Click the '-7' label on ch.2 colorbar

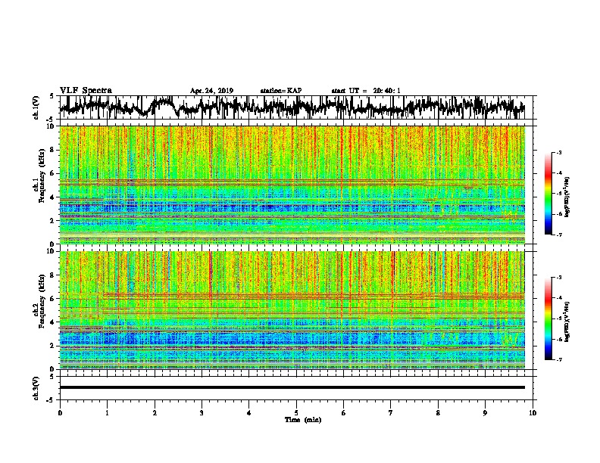click(559, 359)
